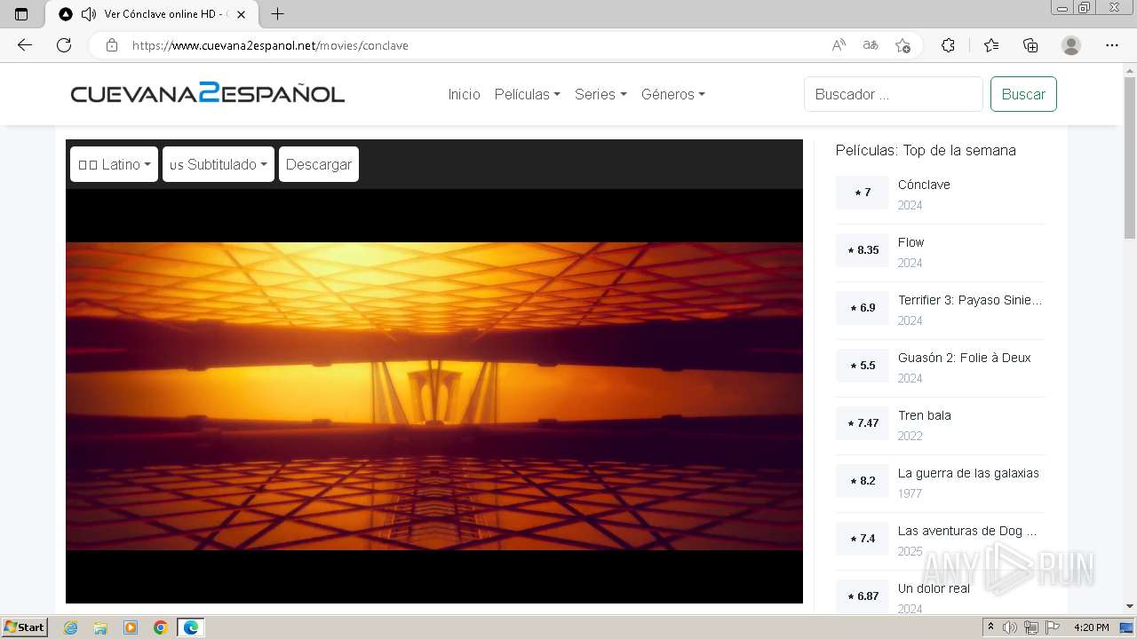Click the Buscar button

[x=1023, y=94]
